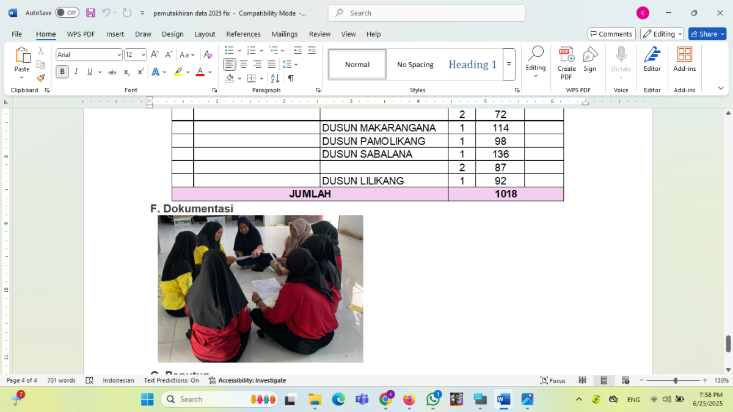Apply italic formatting
Image resolution: width=733 pixels, height=412 pixels.
(x=76, y=72)
